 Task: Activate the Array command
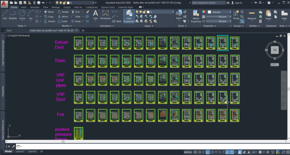(76, 22)
